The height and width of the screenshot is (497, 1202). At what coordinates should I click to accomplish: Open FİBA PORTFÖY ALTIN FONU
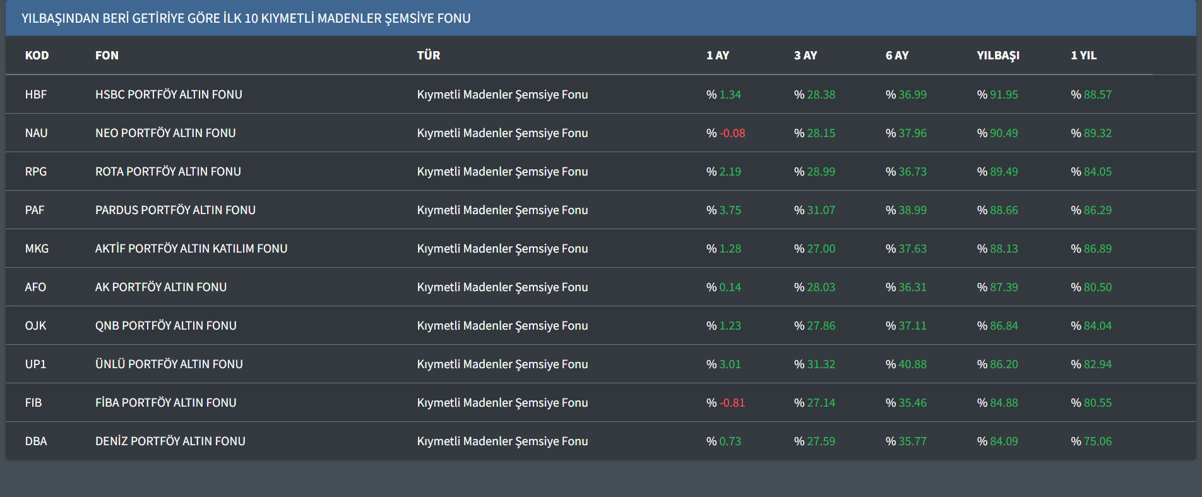click(165, 403)
